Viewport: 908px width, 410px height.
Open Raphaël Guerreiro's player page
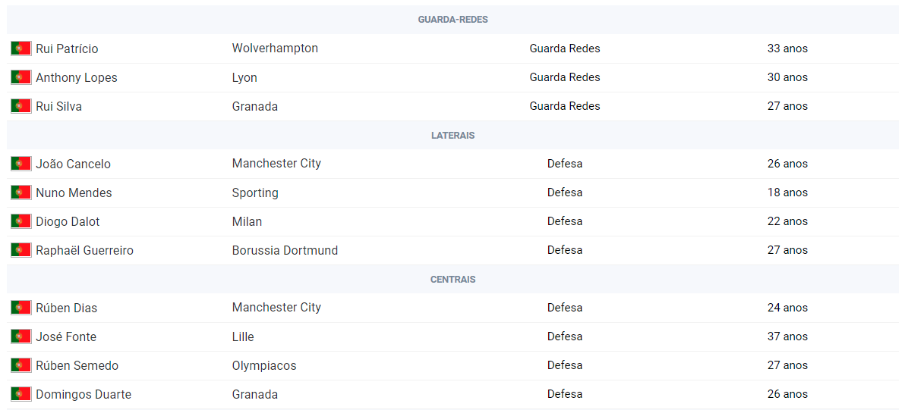tap(84, 250)
